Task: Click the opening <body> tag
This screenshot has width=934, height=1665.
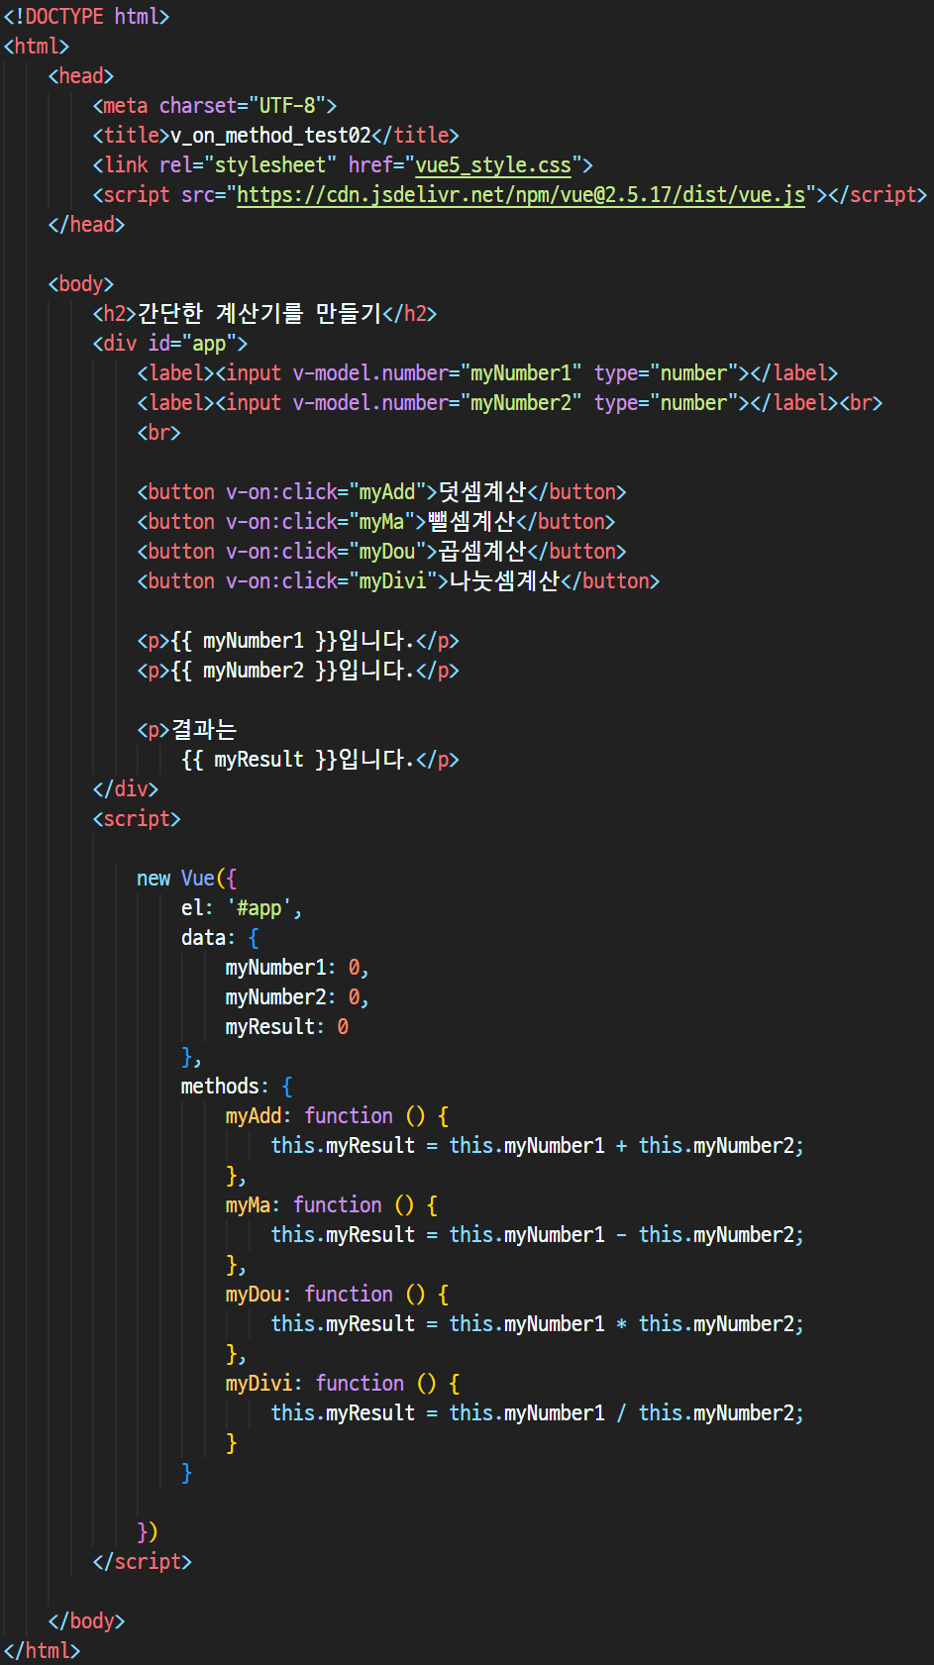Action: pyautogui.click(x=81, y=284)
